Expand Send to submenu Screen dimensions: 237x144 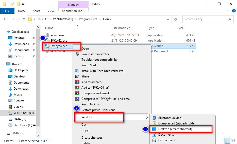pyautogui.click(x=112, y=117)
